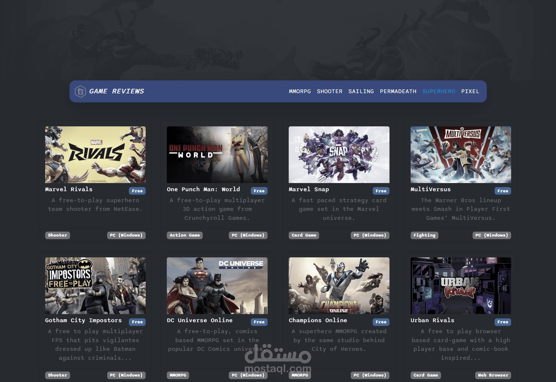Open DC Universe Online cover image
Viewport: 556px width, 382px height.
[x=217, y=286]
